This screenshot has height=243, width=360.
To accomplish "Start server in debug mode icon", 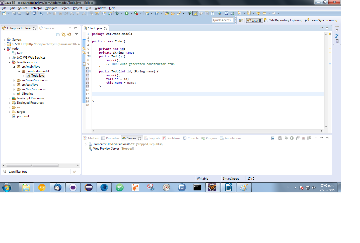I will pyautogui.click(x=286, y=138).
